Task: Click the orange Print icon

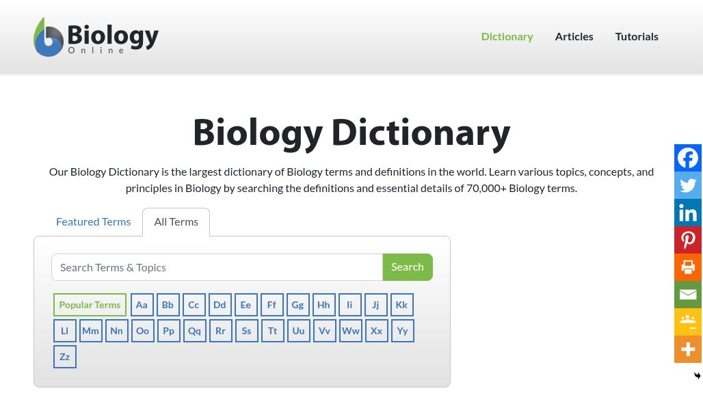Action: click(x=688, y=267)
